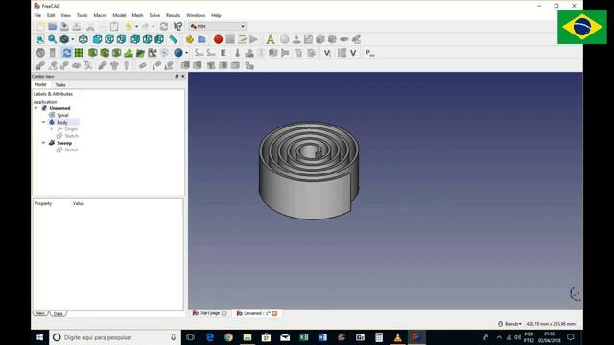Click the Value column header
The height and width of the screenshot is (345, 614).
coord(79,204)
